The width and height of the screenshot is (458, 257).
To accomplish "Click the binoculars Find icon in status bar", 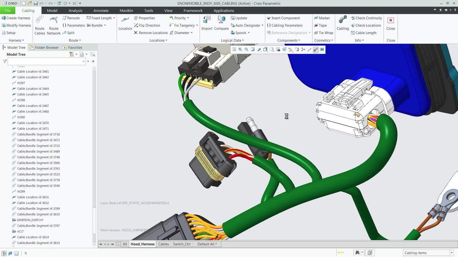I will click(x=357, y=253).
